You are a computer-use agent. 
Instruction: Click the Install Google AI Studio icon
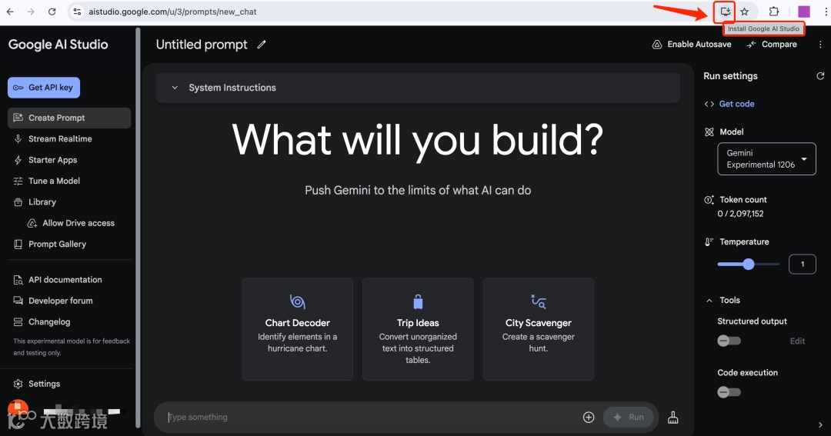coord(725,11)
